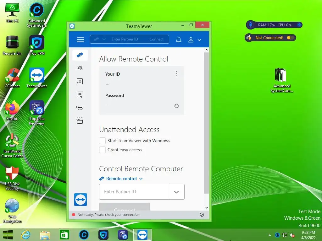Open the taskbar clock showing 9:28 PM
This screenshot has height=241, width=322.
(308, 235)
